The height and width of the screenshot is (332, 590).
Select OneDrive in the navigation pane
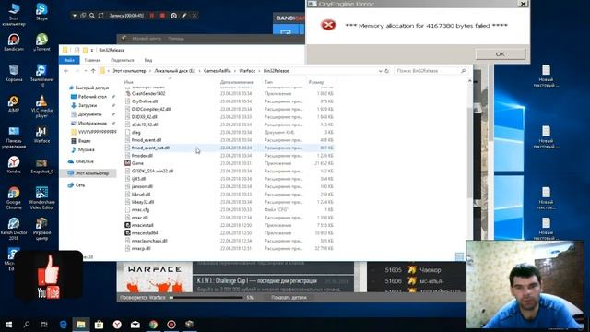tap(84, 161)
